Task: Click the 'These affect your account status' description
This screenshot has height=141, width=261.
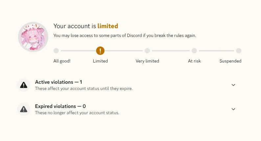Action: (x=84, y=88)
